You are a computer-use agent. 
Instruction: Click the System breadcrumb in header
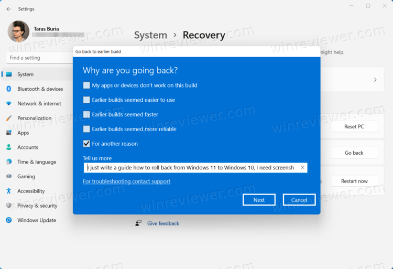150,35
